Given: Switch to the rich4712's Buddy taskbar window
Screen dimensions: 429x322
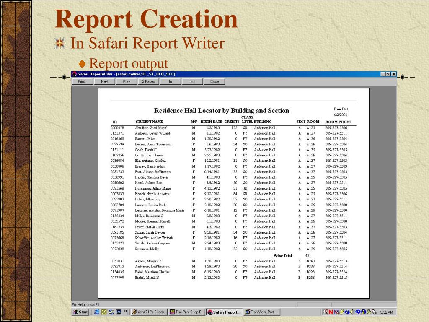Looking at the screenshot, I should click(149, 312).
